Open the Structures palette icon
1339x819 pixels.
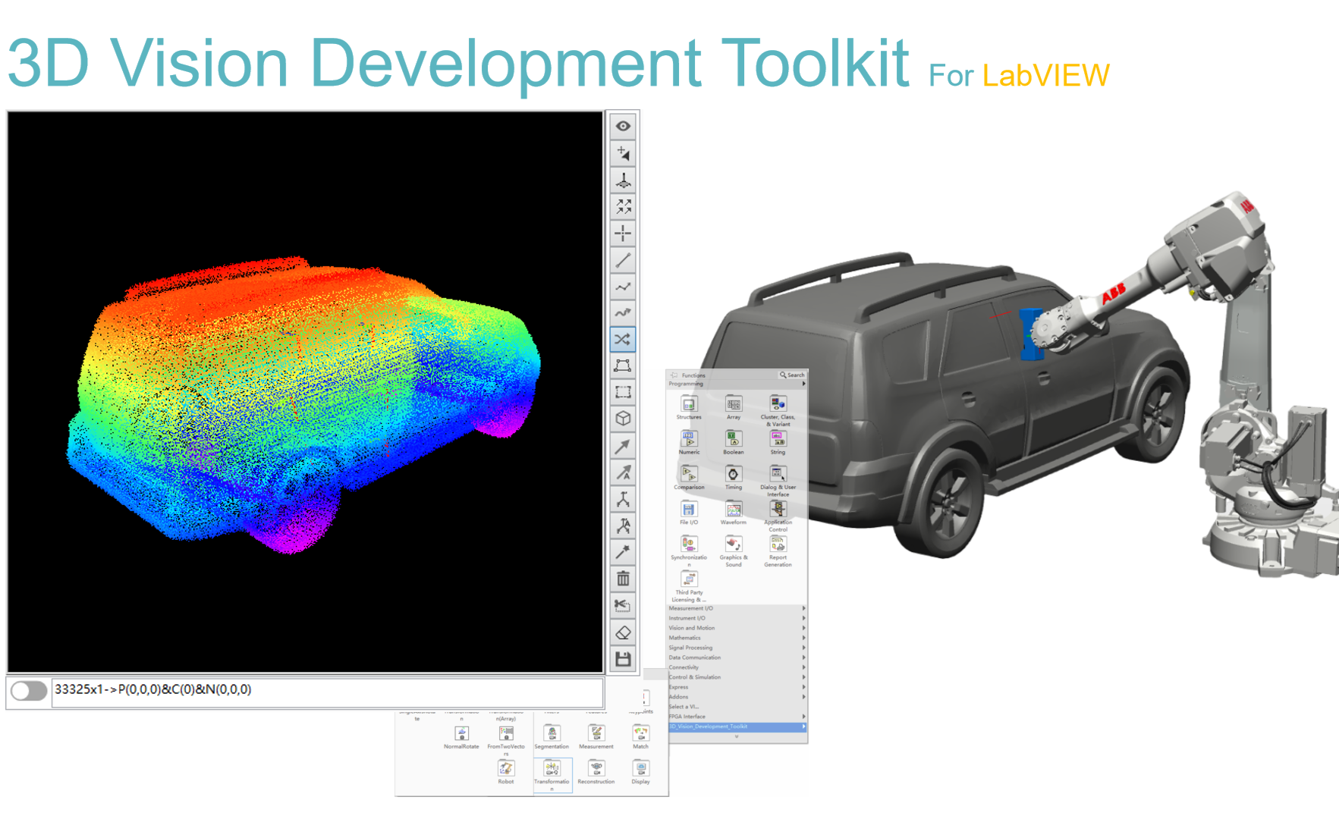pyautogui.click(x=688, y=404)
